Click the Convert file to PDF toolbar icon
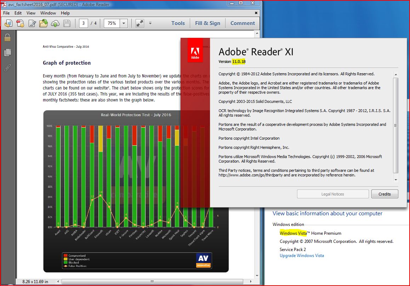Screen dimensions: 410x286 pyautogui.click(x=8, y=23)
